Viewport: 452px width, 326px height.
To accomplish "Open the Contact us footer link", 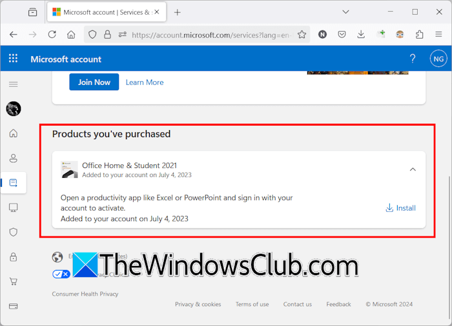I will pyautogui.click(x=298, y=304).
